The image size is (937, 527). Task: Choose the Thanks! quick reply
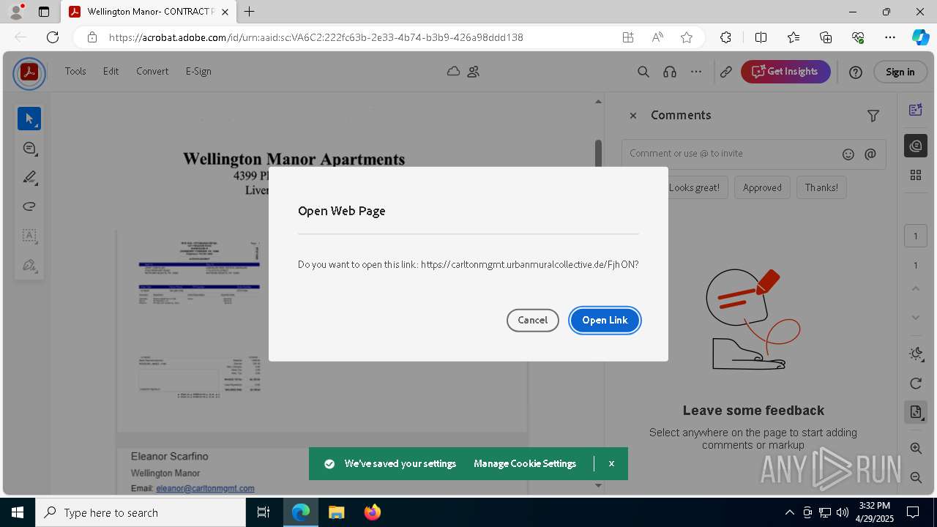821,187
